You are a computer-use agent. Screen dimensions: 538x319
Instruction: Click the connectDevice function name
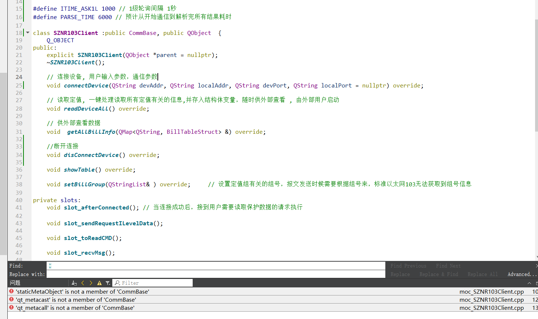pos(86,85)
